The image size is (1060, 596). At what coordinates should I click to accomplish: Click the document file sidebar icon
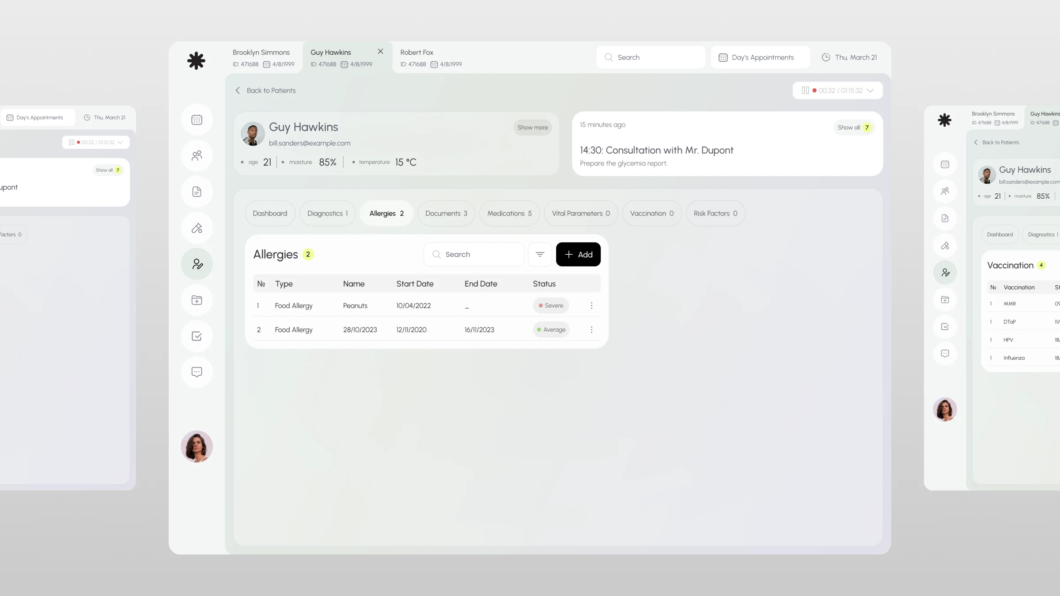(197, 192)
